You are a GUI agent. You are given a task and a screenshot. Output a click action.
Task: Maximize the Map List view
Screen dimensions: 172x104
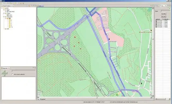point(35,68)
